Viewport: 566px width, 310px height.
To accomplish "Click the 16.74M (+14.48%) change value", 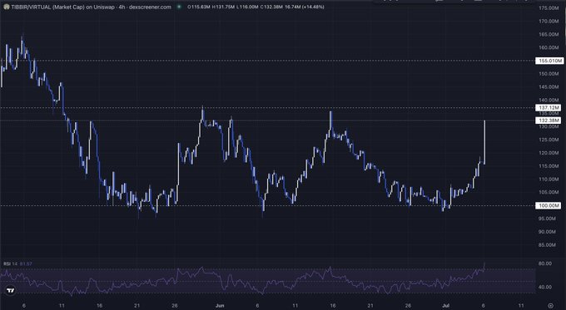I will point(305,7).
